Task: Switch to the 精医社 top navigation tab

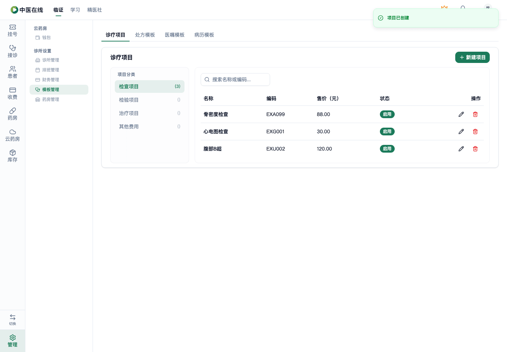Action: 95,10
